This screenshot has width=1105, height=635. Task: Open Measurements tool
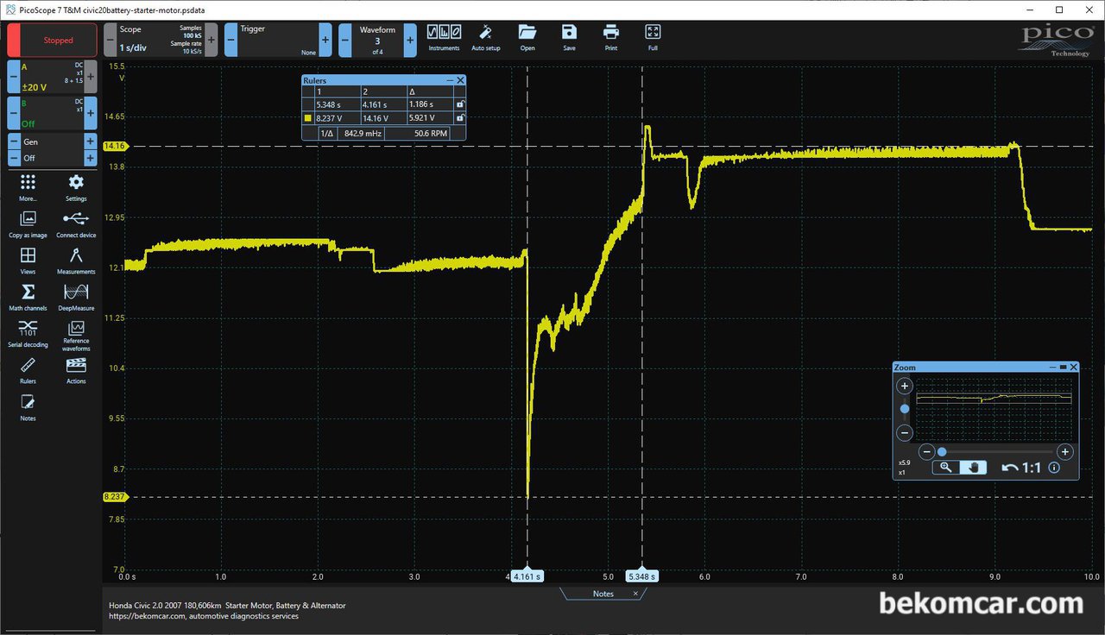tap(76, 260)
